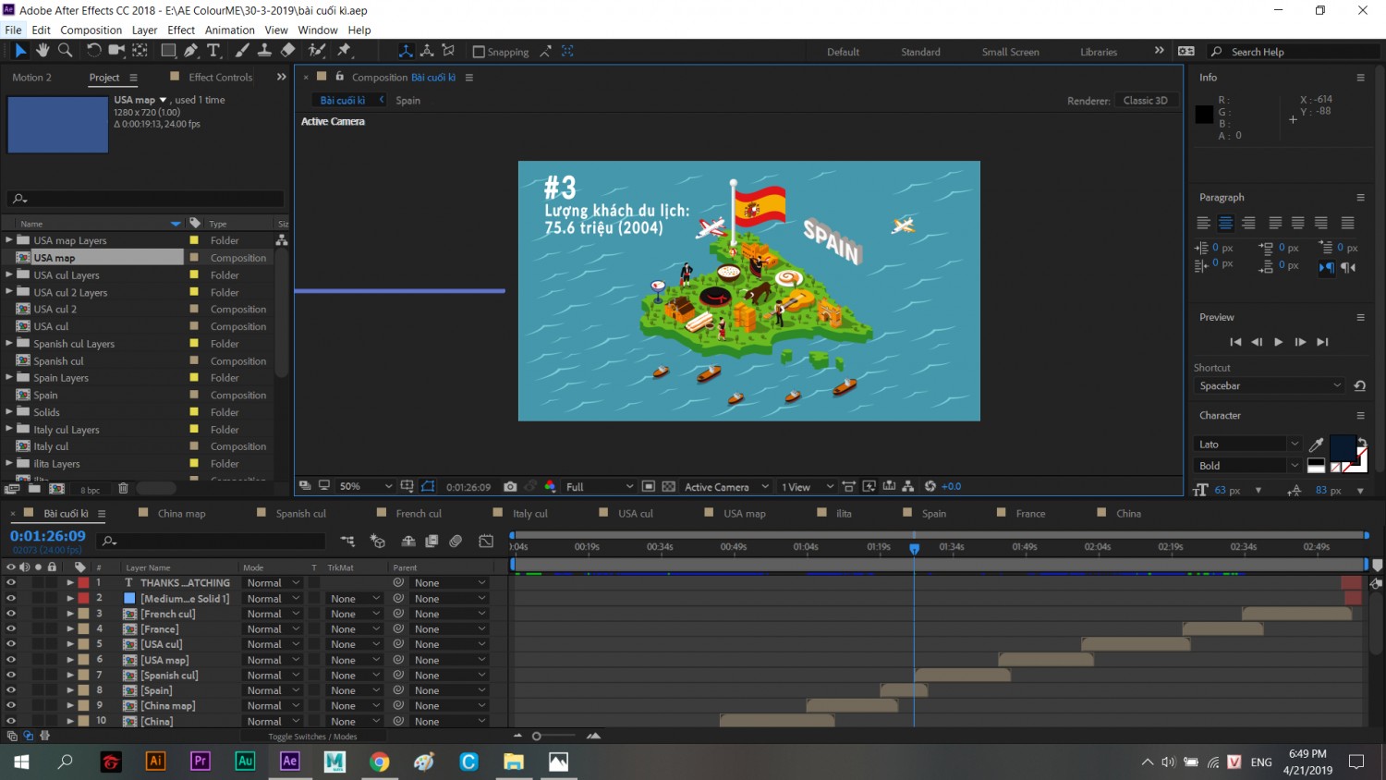Screen dimensions: 1386x780
Task: Open the Active Camera view dropdown
Action: pos(726,486)
